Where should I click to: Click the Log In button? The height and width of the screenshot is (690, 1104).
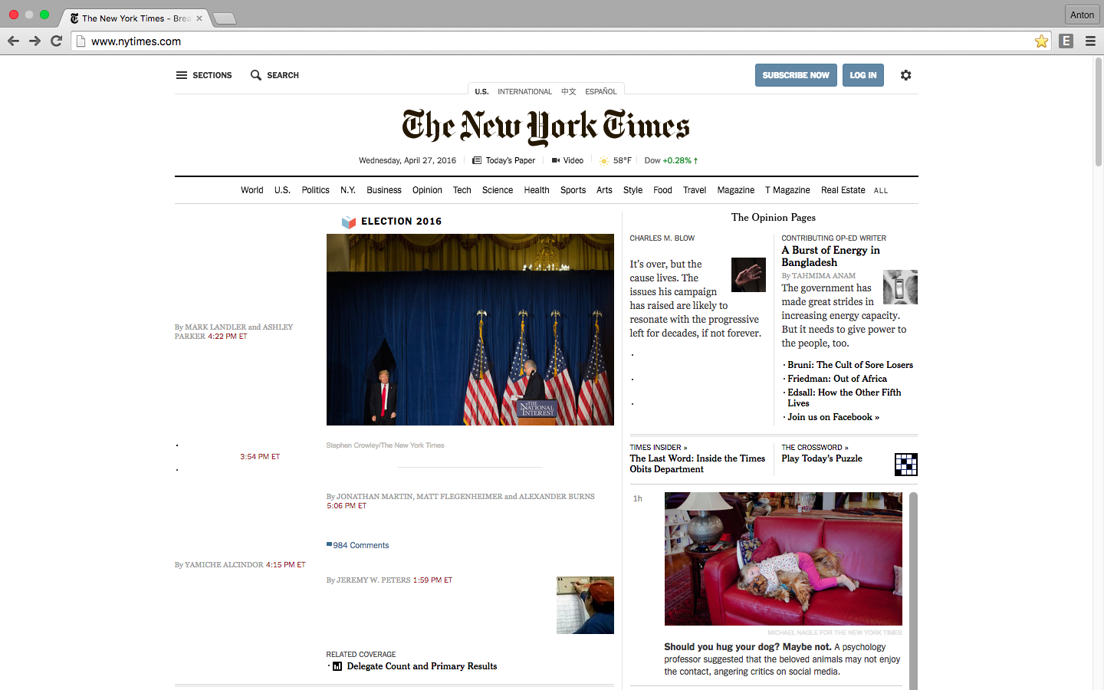click(863, 75)
